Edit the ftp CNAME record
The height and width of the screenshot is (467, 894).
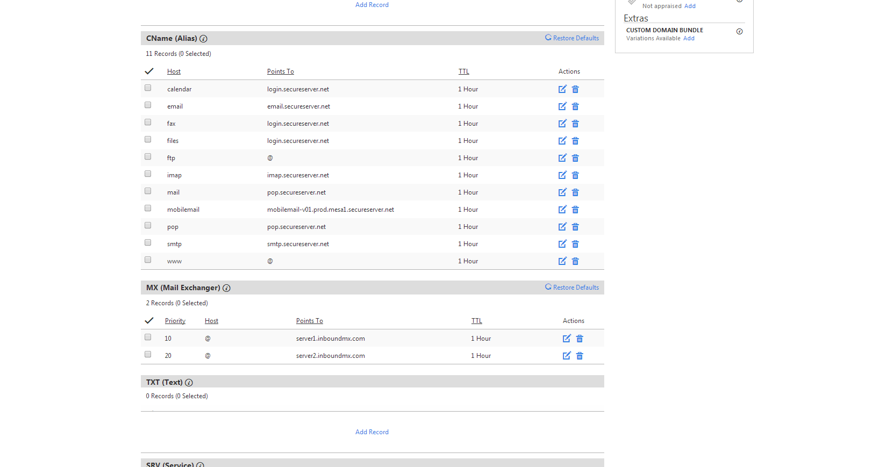562,158
